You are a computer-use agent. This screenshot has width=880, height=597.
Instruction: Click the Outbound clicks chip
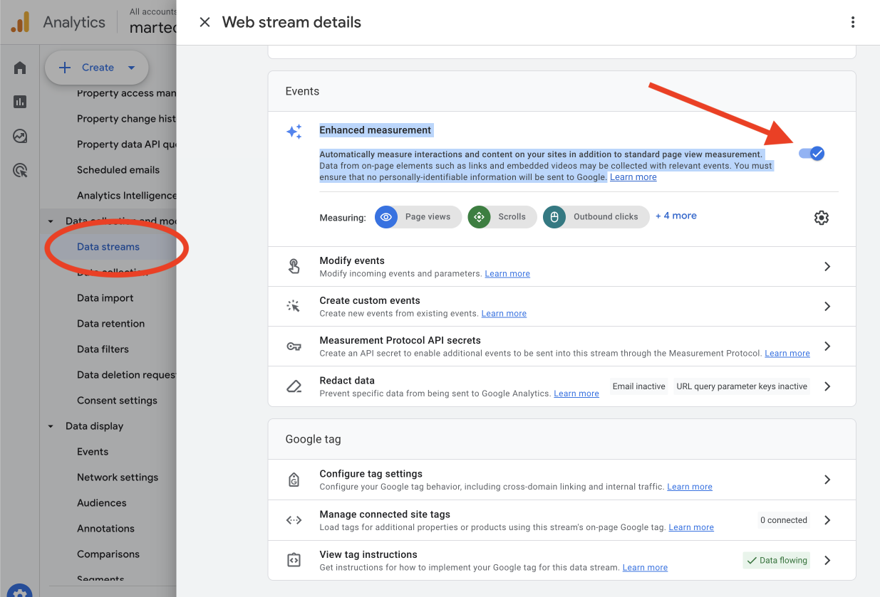(596, 217)
